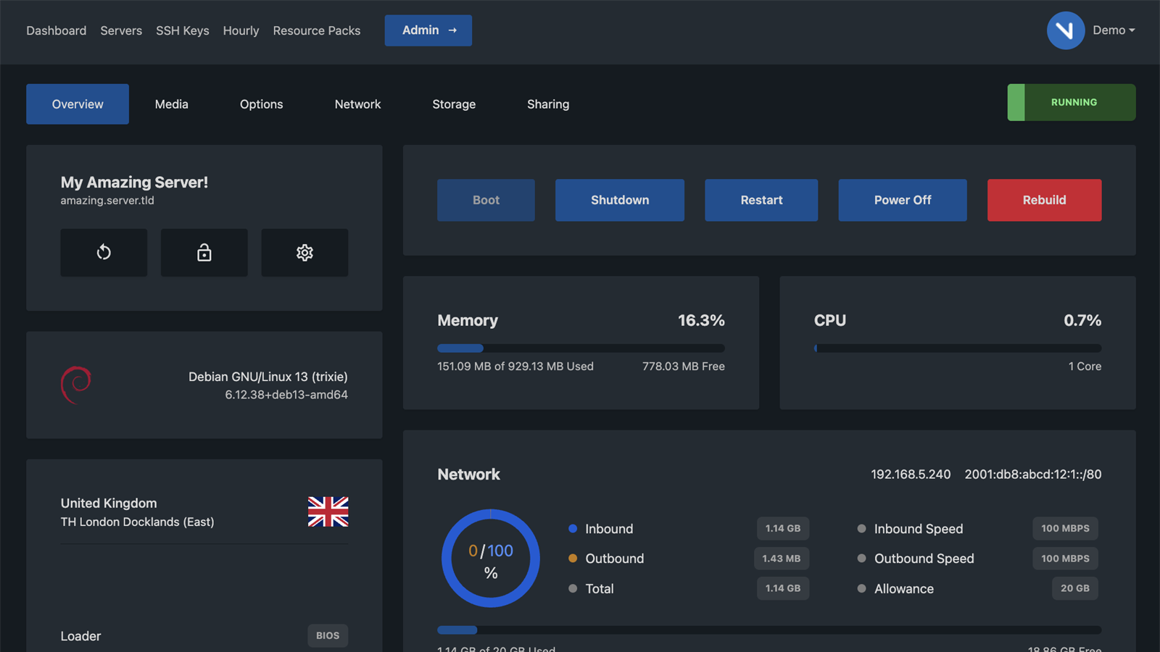This screenshot has height=652, width=1160.
Task: Click the Shutdown button
Action: pyautogui.click(x=620, y=200)
